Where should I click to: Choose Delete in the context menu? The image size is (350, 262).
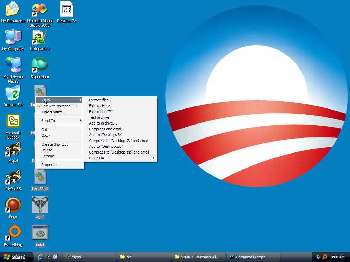tap(59, 150)
